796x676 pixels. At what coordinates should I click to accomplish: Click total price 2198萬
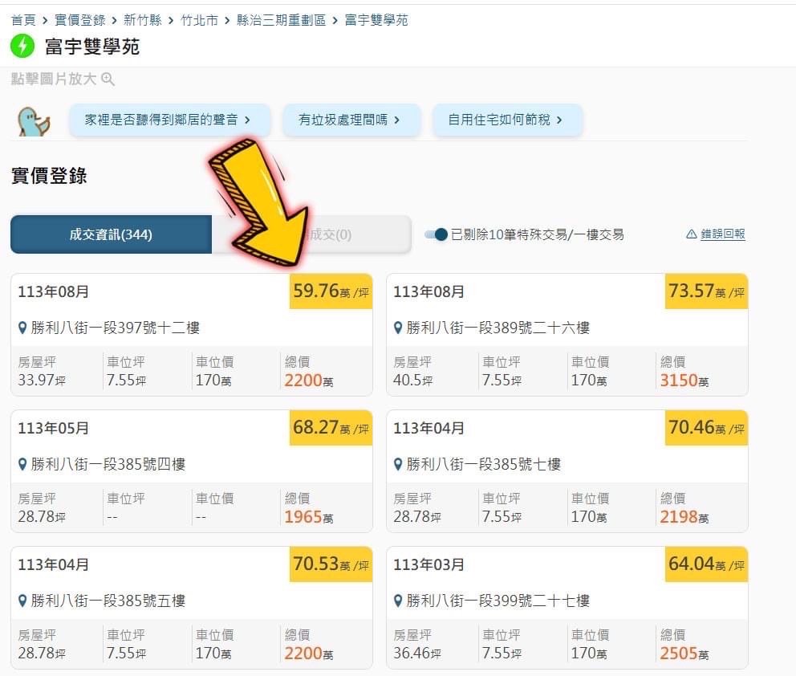pyautogui.click(x=684, y=517)
